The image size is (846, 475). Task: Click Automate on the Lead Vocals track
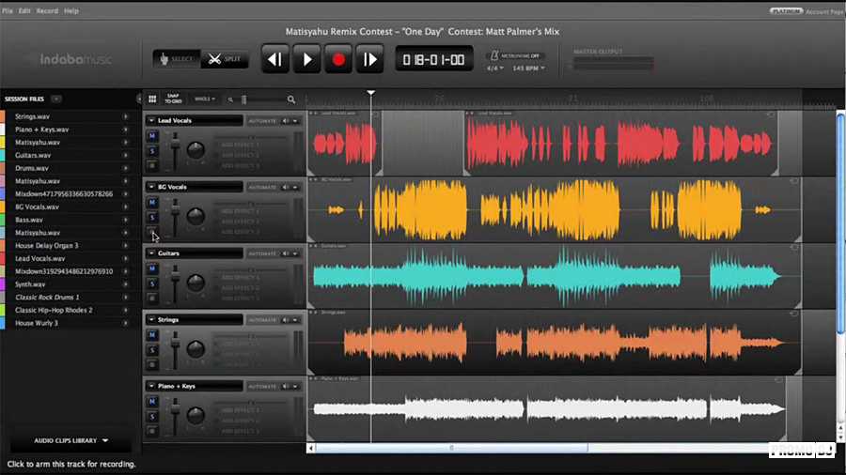[263, 121]
